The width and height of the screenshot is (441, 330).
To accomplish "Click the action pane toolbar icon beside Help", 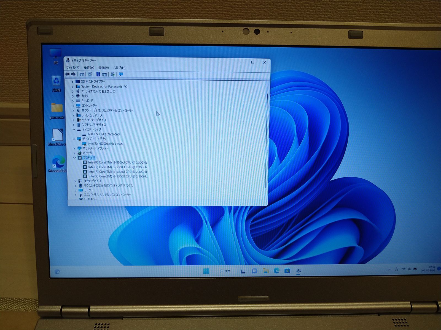I will click(x=104, y=75).
